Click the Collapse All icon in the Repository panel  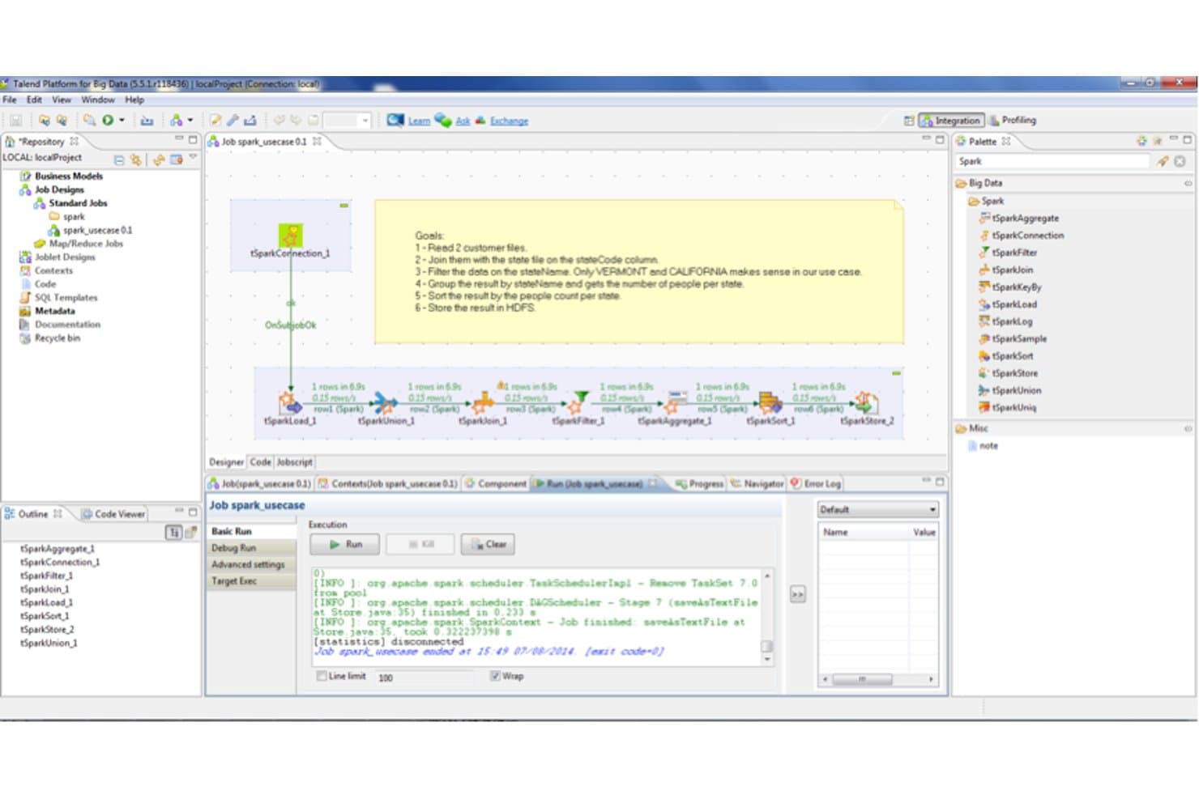click(x=119, y=159)
